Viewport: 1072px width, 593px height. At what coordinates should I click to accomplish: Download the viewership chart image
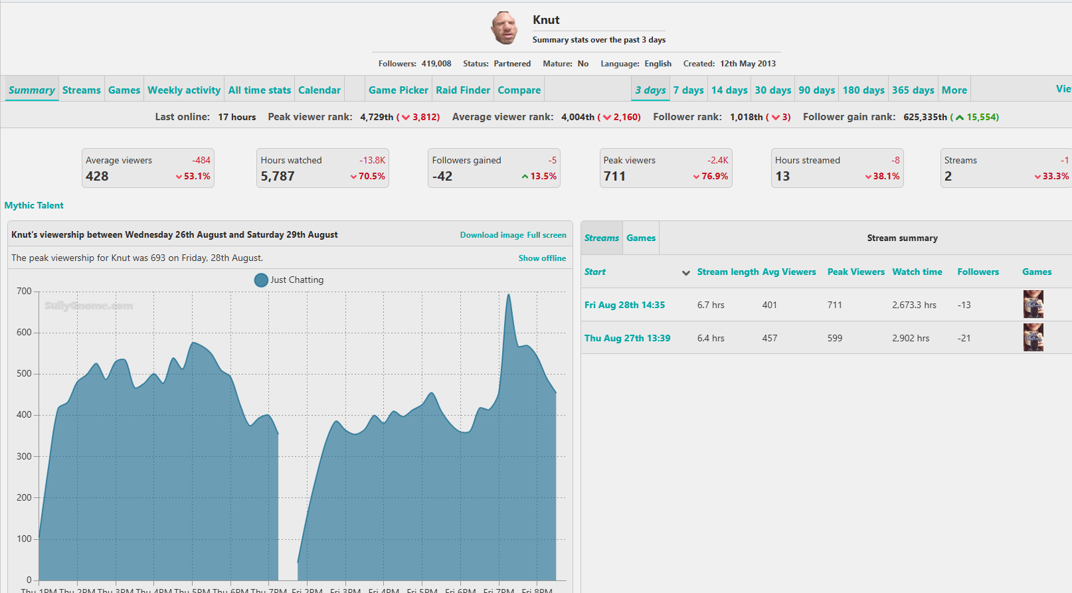[492, 235]
